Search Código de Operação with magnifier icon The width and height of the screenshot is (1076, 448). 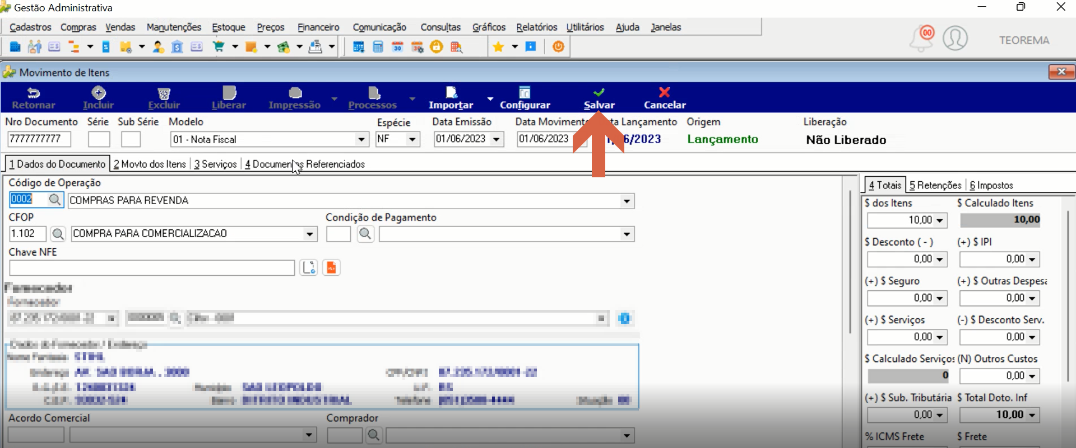(x=54, y=200)
